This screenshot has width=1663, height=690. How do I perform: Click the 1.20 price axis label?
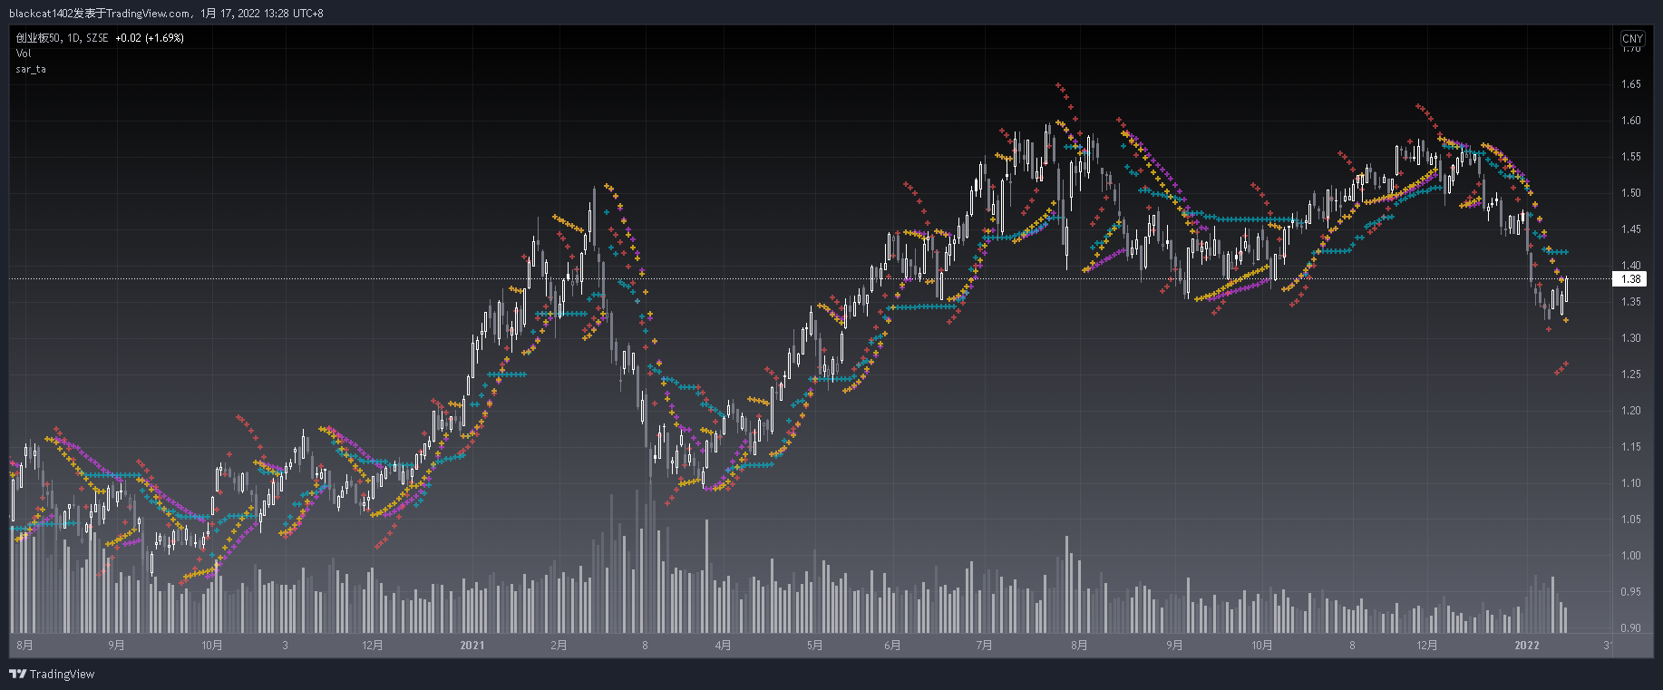click(x=1631, y=411)
